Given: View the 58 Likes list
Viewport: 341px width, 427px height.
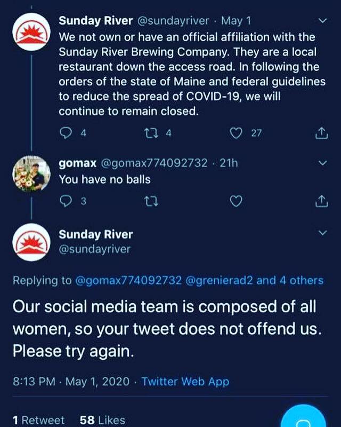Looking at the screenshot, I should [102, 420].
